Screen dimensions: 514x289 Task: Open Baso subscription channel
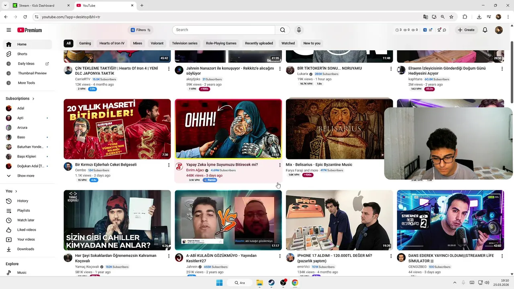[27, 137]
